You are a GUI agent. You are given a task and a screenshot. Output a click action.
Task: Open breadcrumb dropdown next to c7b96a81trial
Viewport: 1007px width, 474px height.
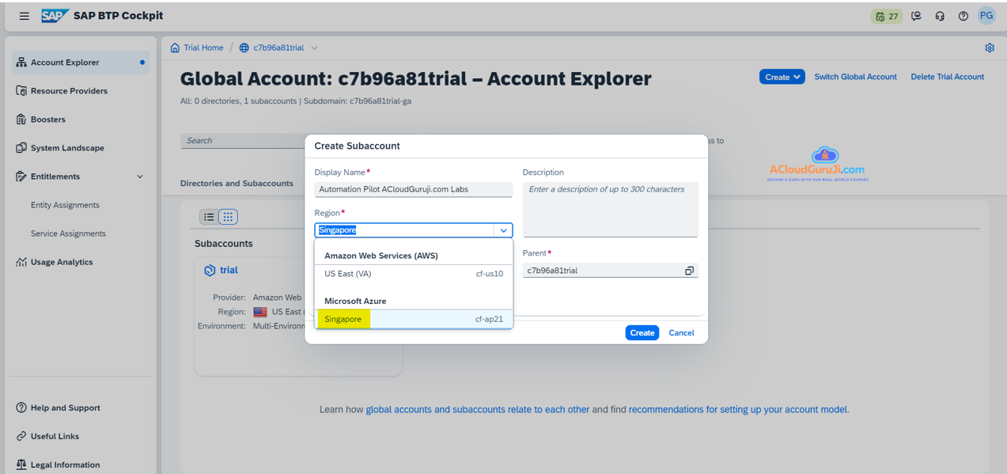[x=314, y=47]
